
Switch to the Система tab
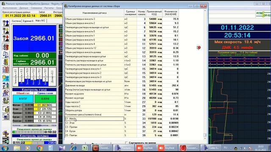click(x=17, y=21)
